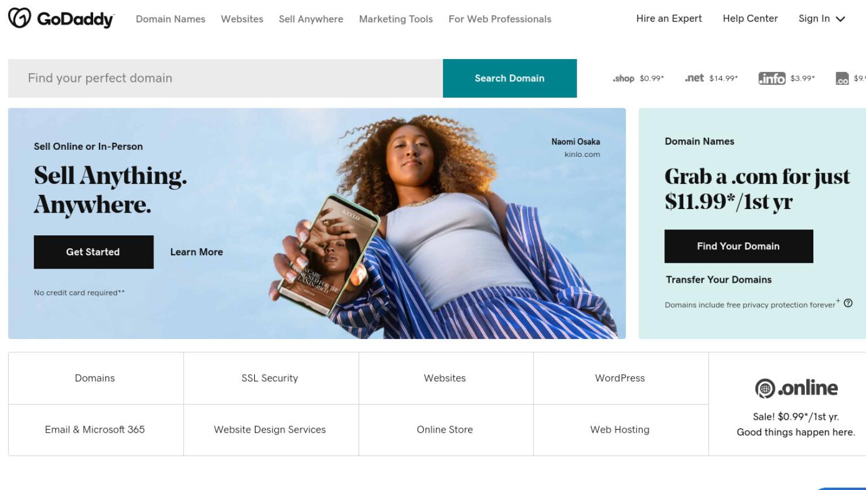Open the .online domain sale logo

pos(796,388)
